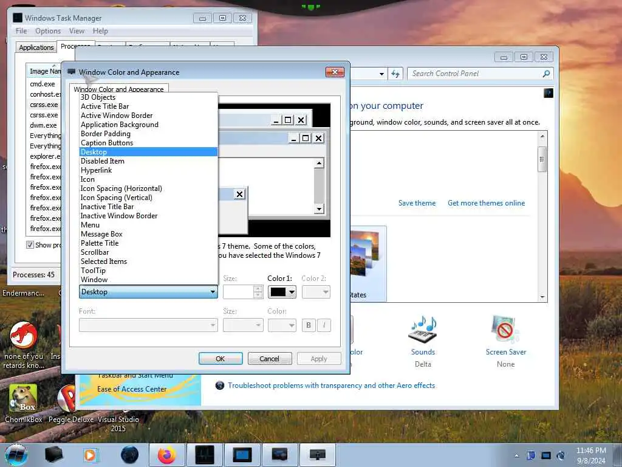Select the highlighted Desktop list entry
Screen dimensions: 622x467
[x=149, y=152]
